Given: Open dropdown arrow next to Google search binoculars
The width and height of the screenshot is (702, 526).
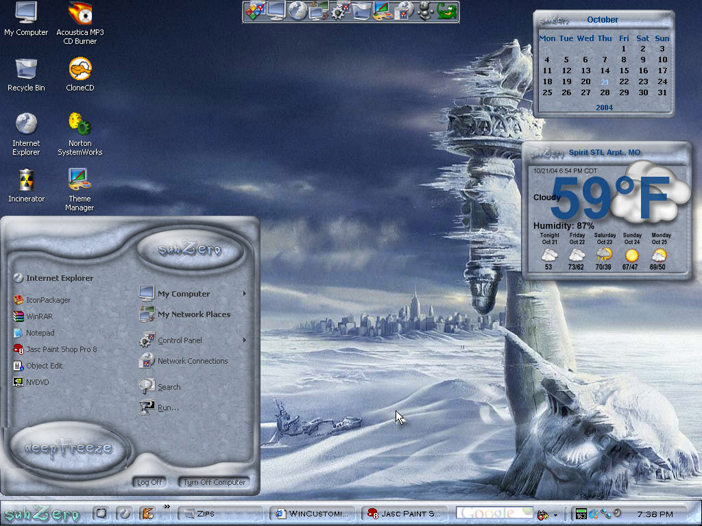Looking at the screenshot, I should 555,515.
